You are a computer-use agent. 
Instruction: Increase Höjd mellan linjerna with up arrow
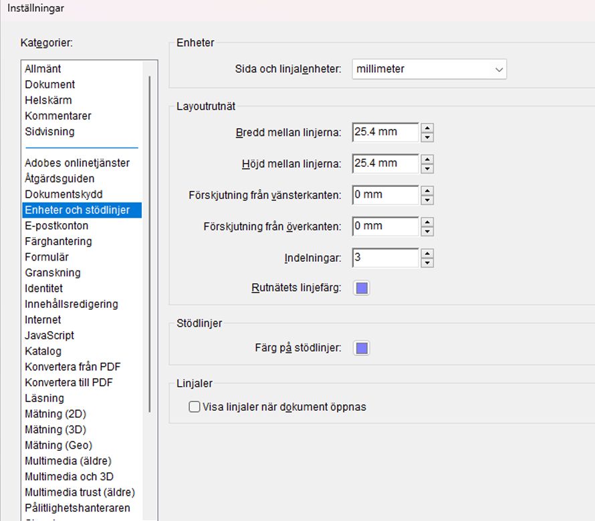point(428,159)
